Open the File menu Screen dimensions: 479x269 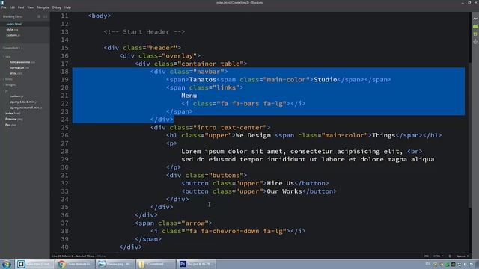(x=4, y=7)
